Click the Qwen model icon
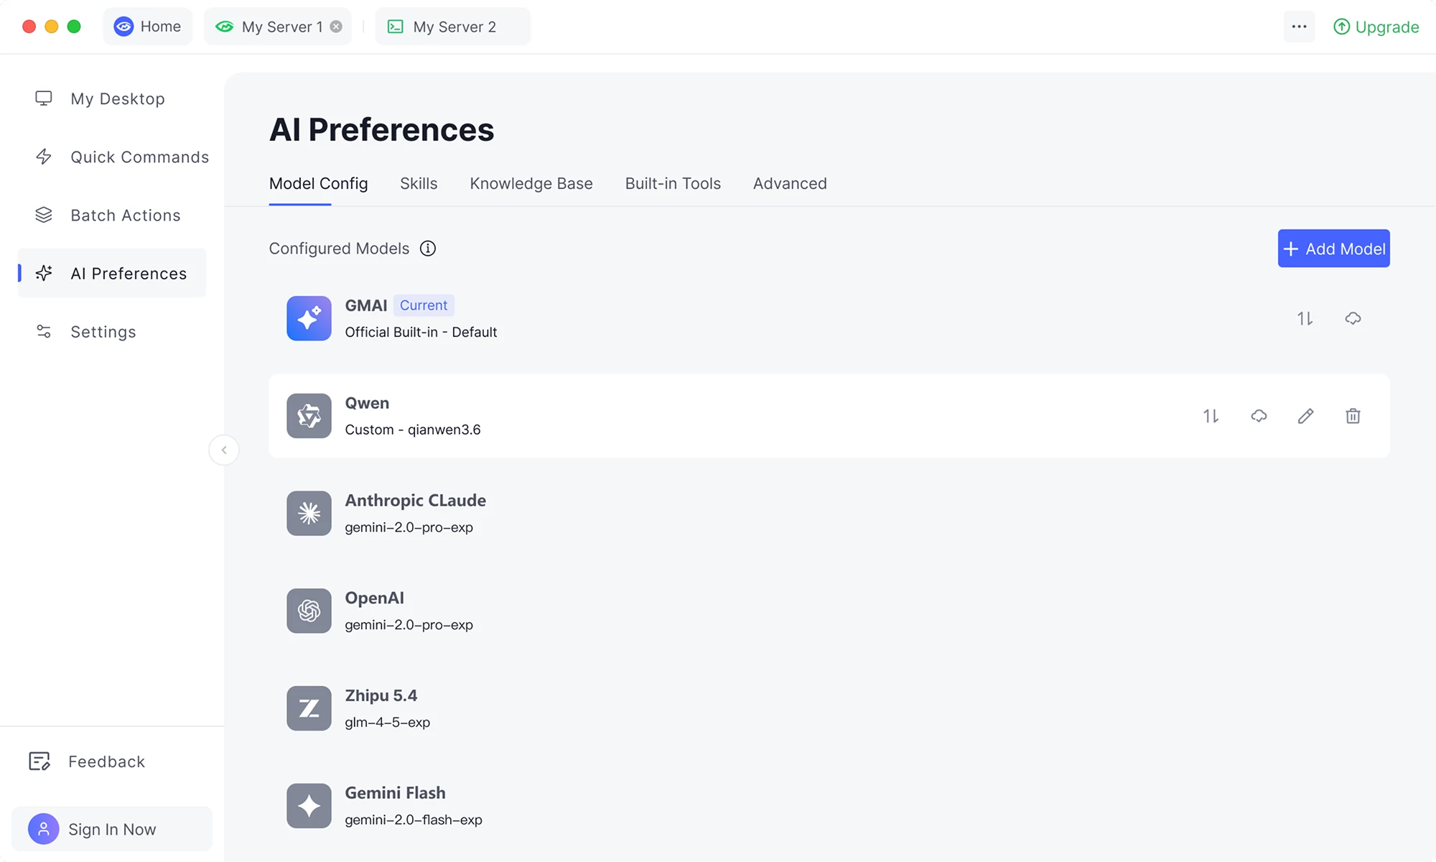 click(x=309, y=416)
